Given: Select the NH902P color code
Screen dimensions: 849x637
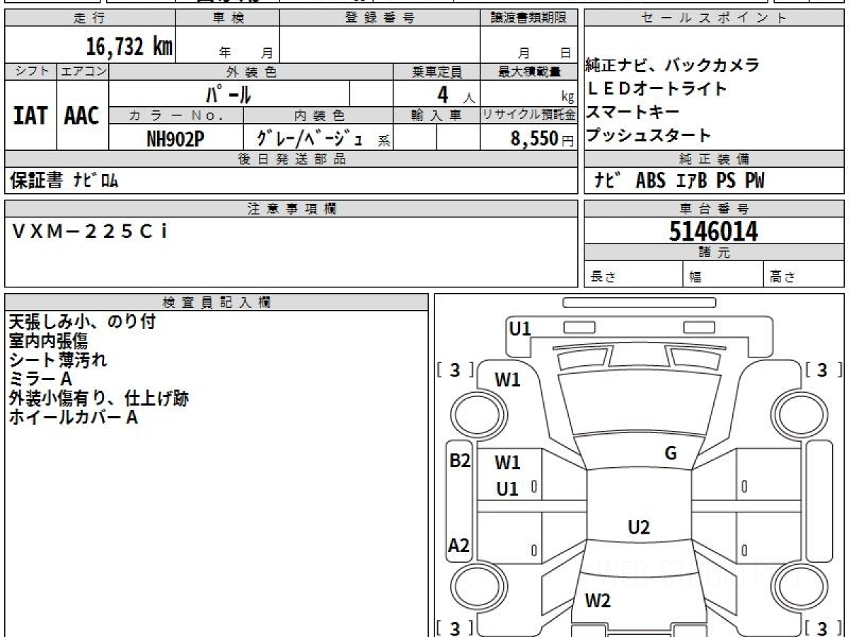Looking at the screenshot, I should (x=175, y=138).
